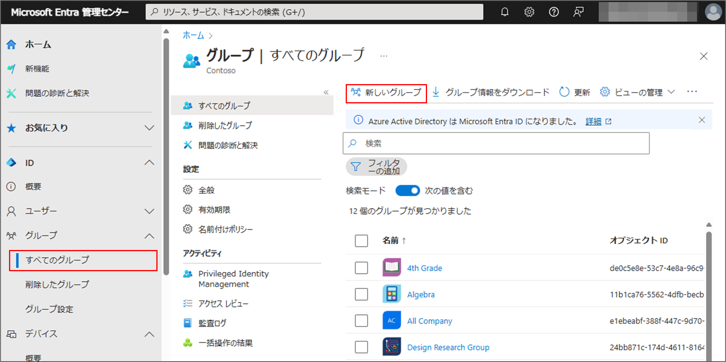This screenshot has width=726, height=362.
Task: Select 削除したグループ in left sidebar
Action: point(57,285)
